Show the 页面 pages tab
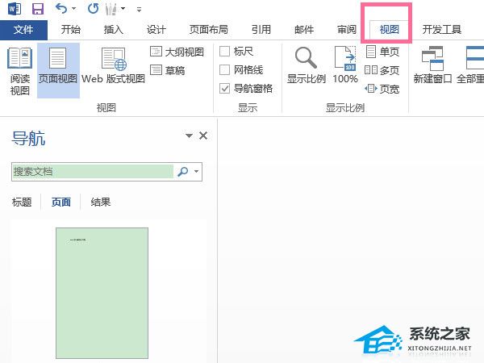The width and height of the screenshot is (484, 363). click(61, 202)
